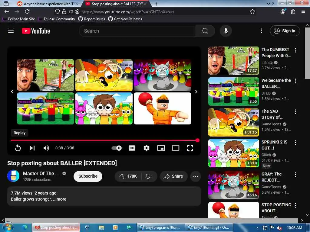Dislike the video
310x232 pixels.
click(x=149, y=176)
